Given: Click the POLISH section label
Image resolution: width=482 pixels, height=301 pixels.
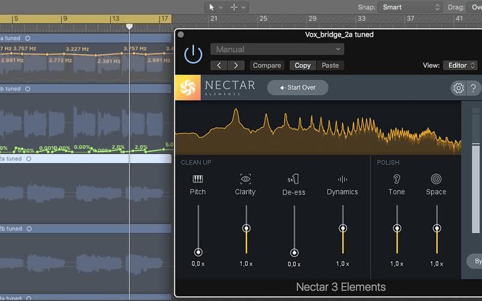Looking at the screenshot, I should click(388, 163).
